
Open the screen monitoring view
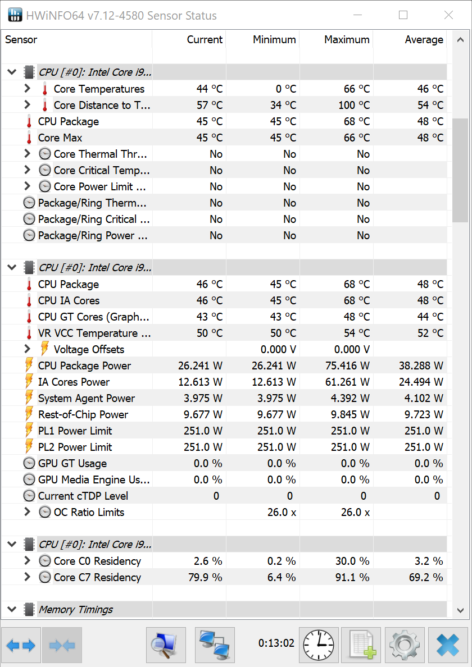pyautogui.click(x=166, y=645)
